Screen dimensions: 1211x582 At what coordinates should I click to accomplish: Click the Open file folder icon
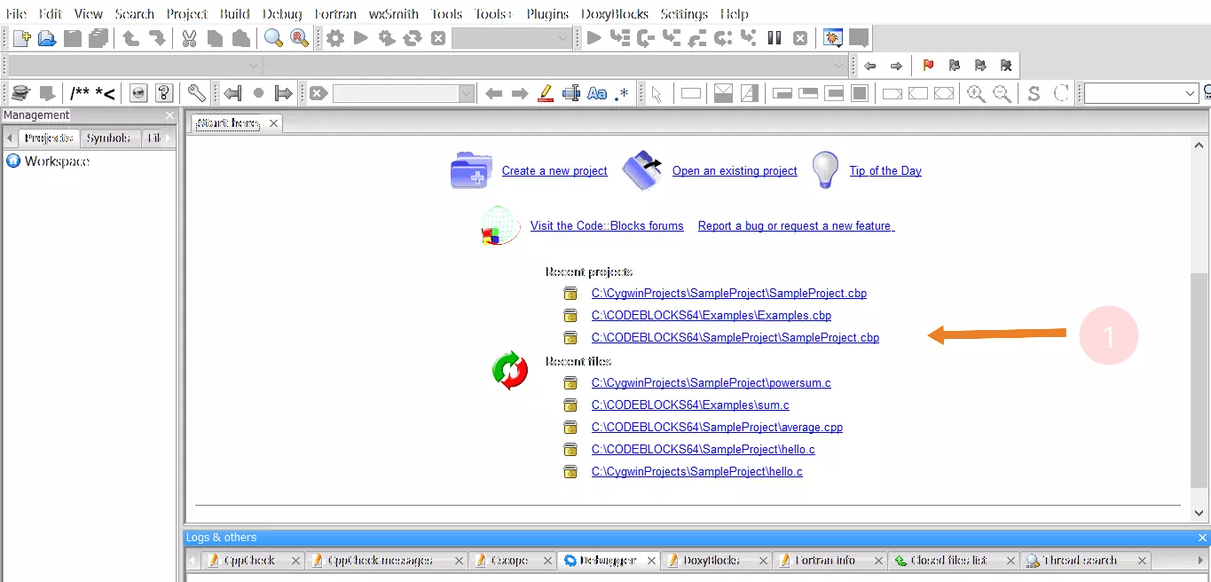47,38
